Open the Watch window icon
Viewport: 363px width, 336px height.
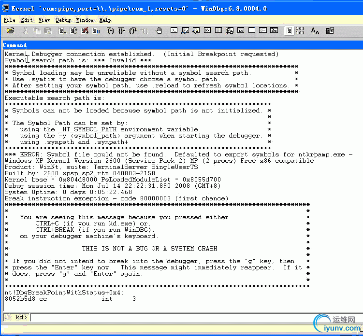tap(185, 30)
